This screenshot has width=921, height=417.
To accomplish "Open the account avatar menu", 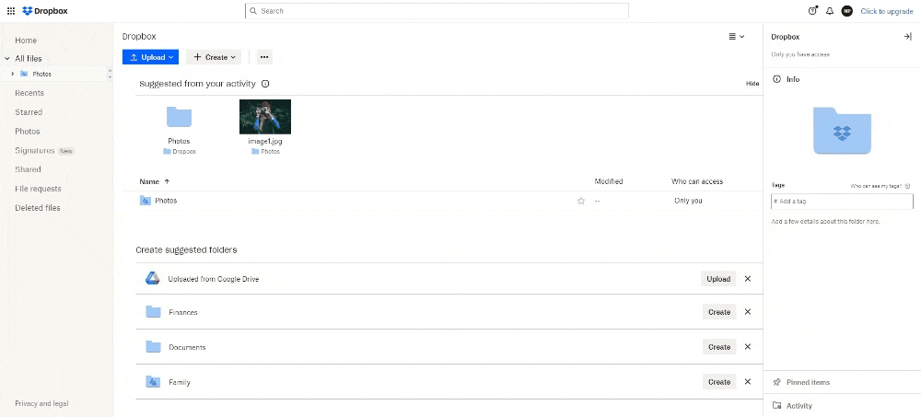I will click(x=847, y=11).
